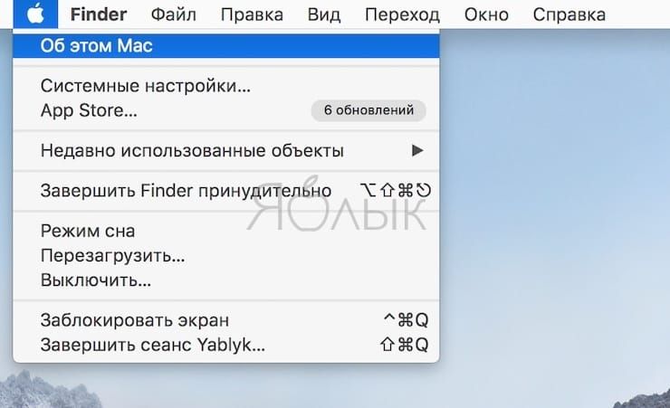Open the Файл menu
The image size is (670, 408).
(174, 14)
